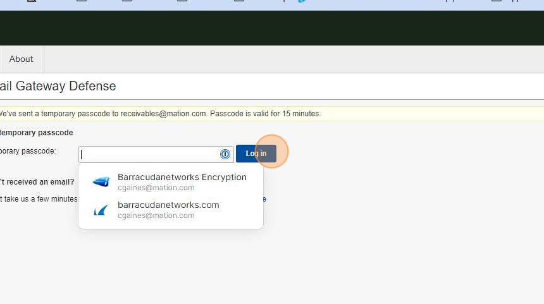Click the receivables@mation.com passcode notice text
This screenshot has height=304, width=544.
160,114
